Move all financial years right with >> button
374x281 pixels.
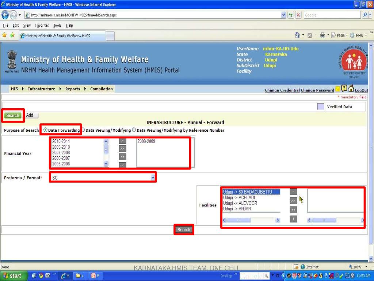coord(122,149)
